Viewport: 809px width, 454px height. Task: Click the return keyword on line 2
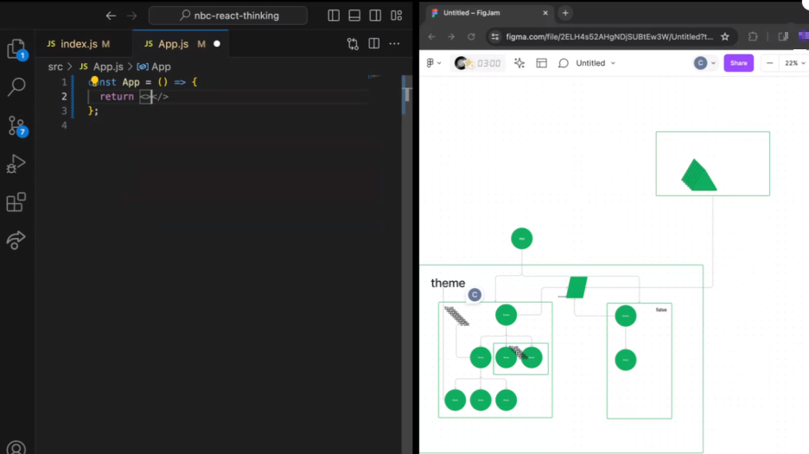click(x=117, y=97)
